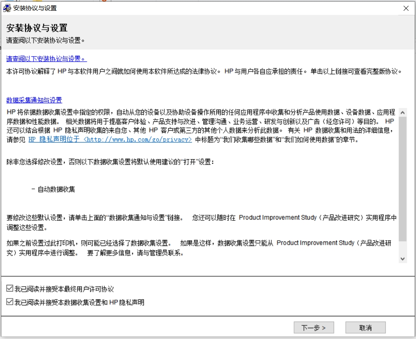Click the paragraph starting 除非您选择修改设置
416x339 pixels.
click(x=110, y=162)
